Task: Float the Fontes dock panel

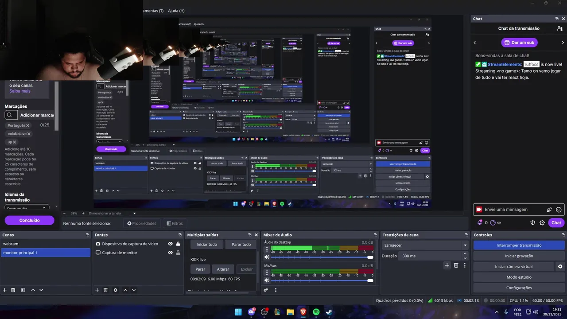Action: coord(180,235)
